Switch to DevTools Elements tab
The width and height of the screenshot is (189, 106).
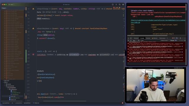point(136,38)
